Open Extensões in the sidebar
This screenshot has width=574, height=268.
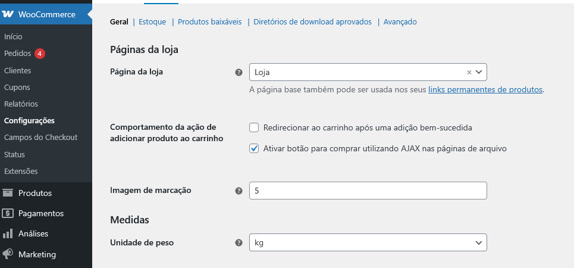click(x=21, y=171)
